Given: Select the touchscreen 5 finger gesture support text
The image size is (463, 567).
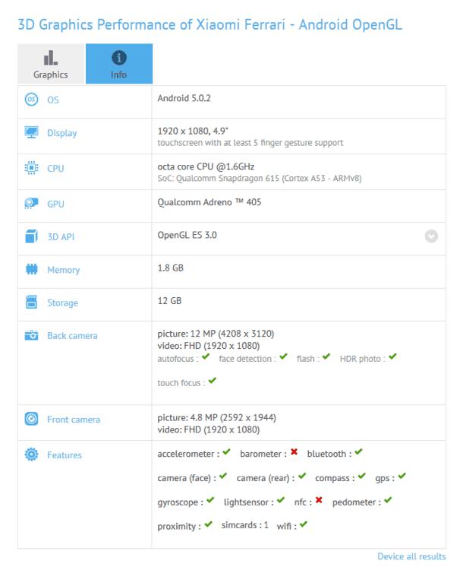Looking at the screenshot, I should (x=250, y=143).
